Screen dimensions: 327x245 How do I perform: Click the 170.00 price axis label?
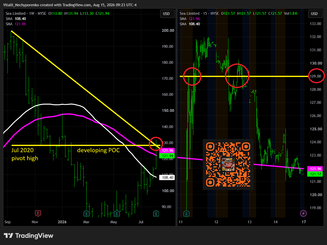tap(168, 78)
